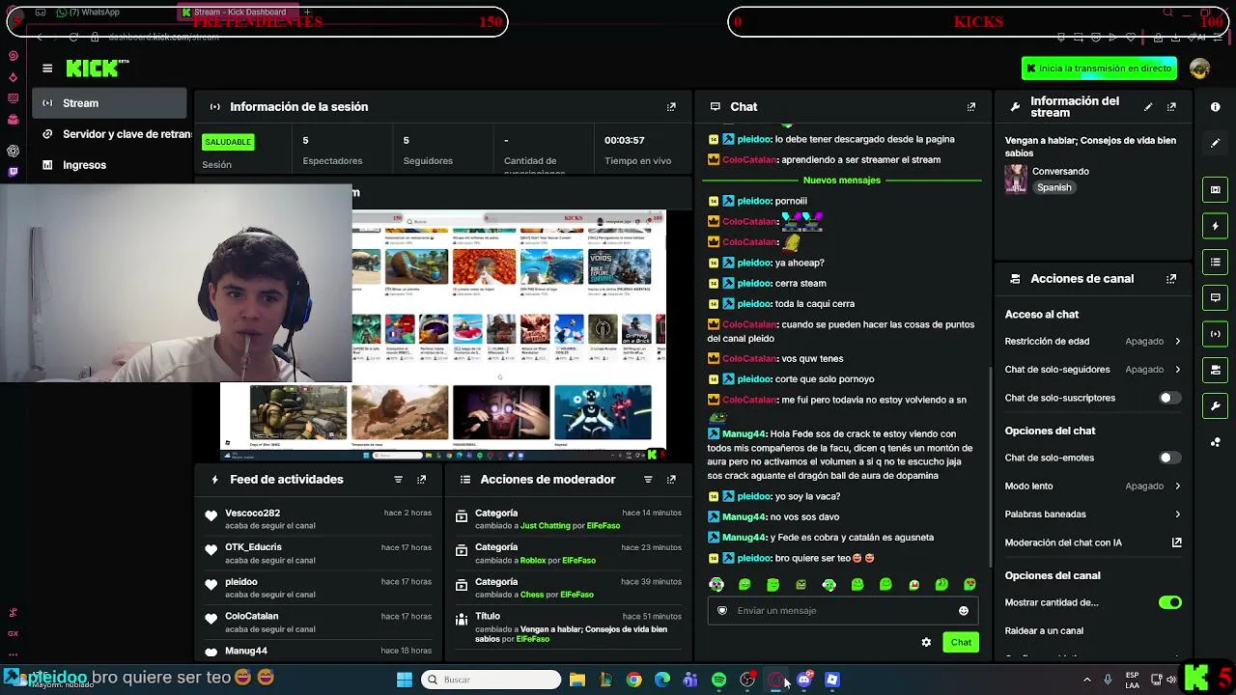This screenshot has height=695, width=1236.
Task: Expand the Modo lento setting
Action: click(1093, 486)
